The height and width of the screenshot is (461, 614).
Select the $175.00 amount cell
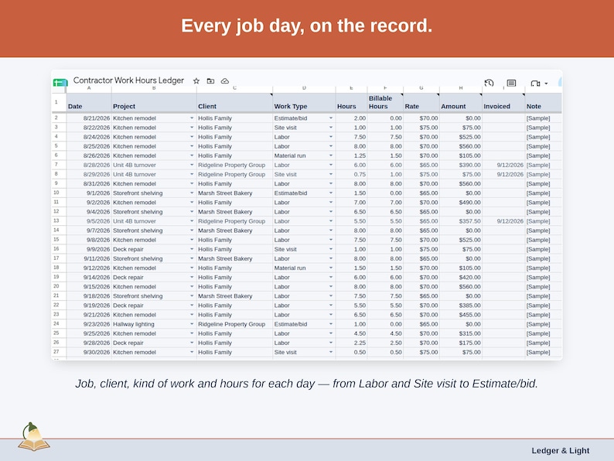point(461,343)
